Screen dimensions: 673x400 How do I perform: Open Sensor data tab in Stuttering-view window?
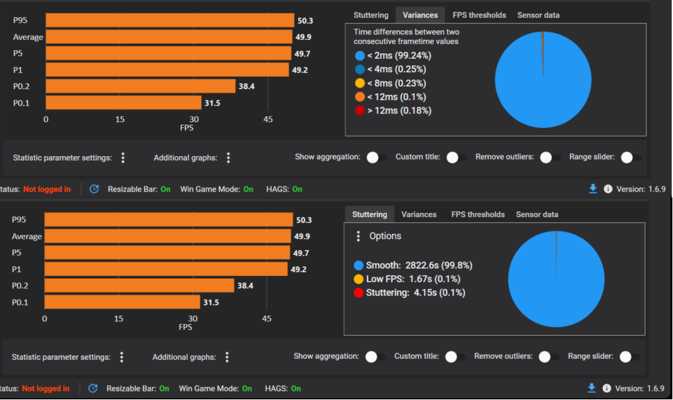[x=537, y=214]
